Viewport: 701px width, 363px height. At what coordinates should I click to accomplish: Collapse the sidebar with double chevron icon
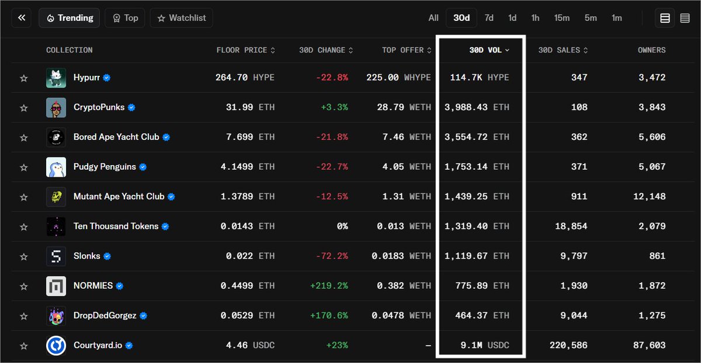(21, 18)
